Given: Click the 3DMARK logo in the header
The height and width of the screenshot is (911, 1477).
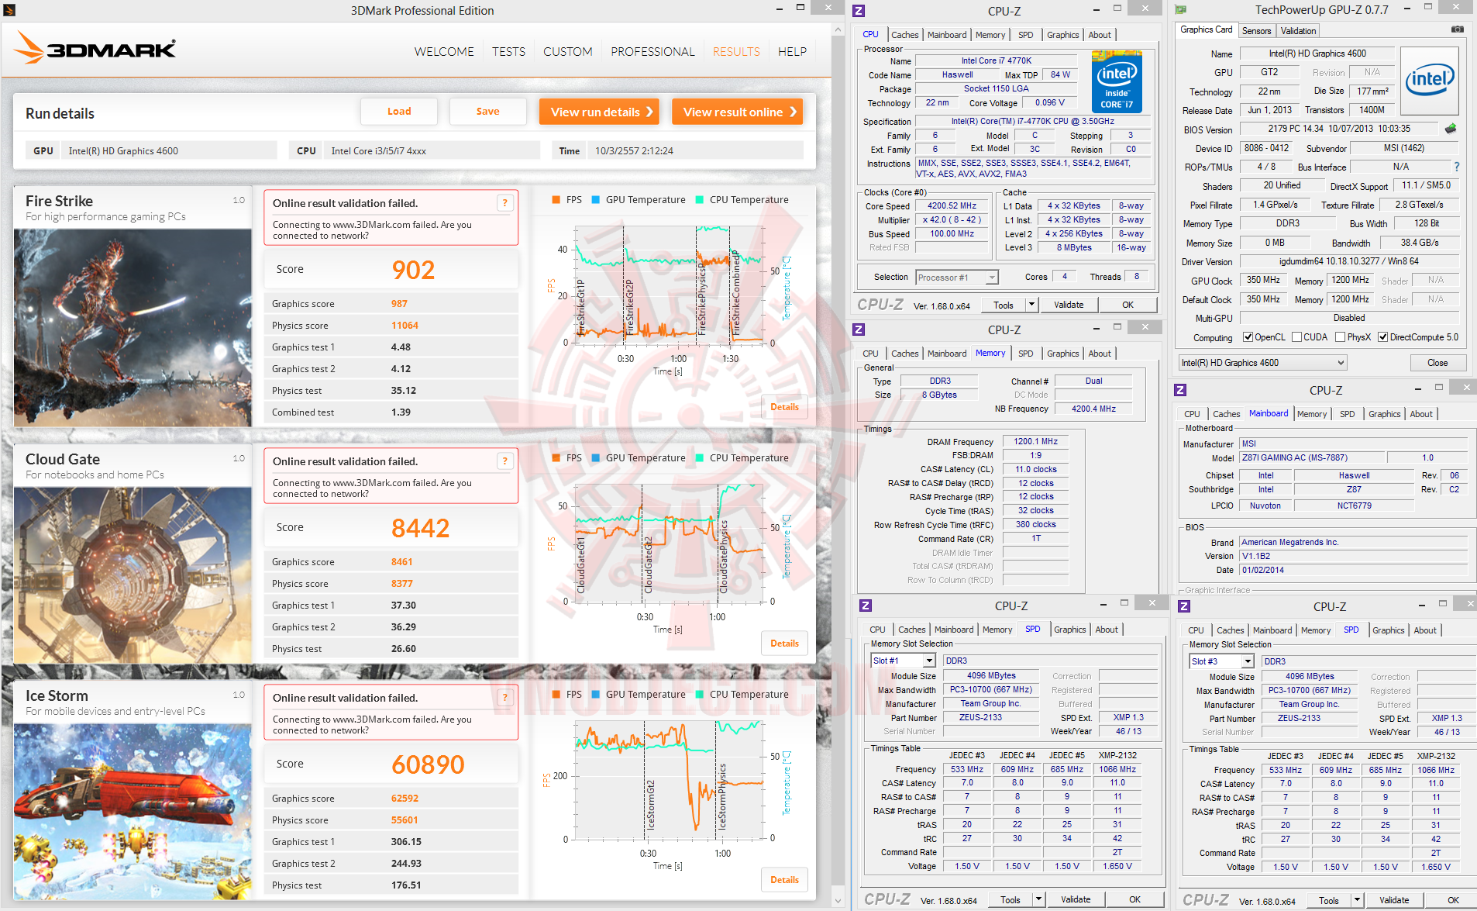Looking at the screenshot, I should point(95,48).
